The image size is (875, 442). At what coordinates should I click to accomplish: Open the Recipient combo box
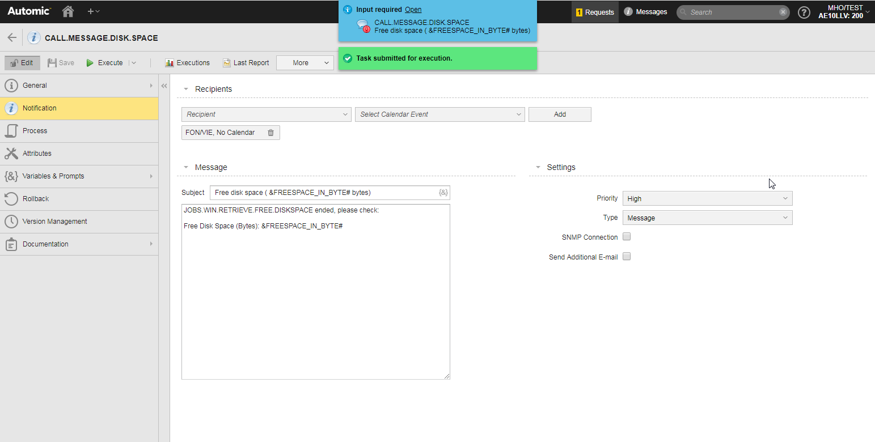click(267, 114)
